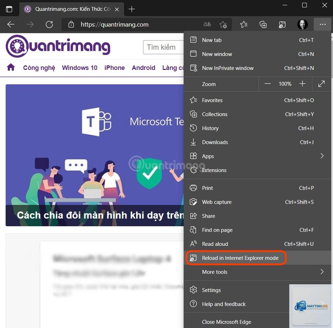Enter full screen via zoom expand icon
333x328 pixels.
(x=321, y=84)
